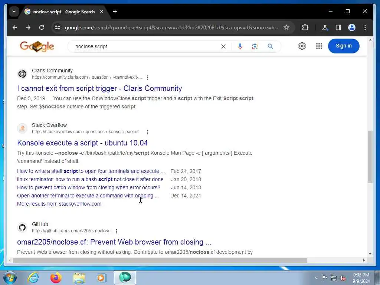Select the 'noclose script - Google Search' tab
Image resolution: width=380 pixels, height=285 pixels.
tap(64, 12)
